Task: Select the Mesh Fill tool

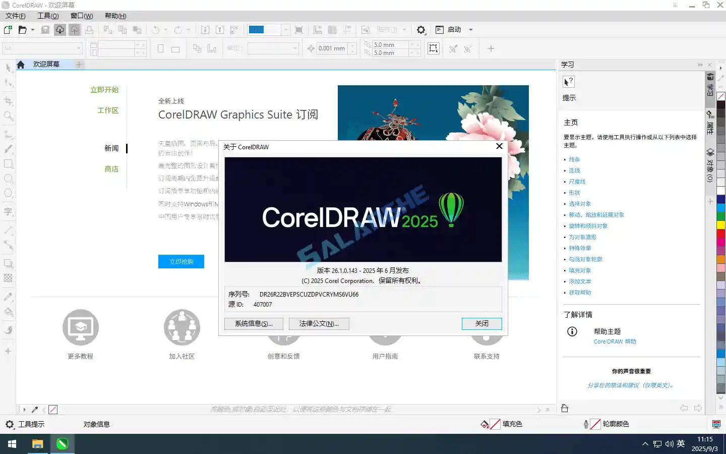Action: [x=8, y=279]
